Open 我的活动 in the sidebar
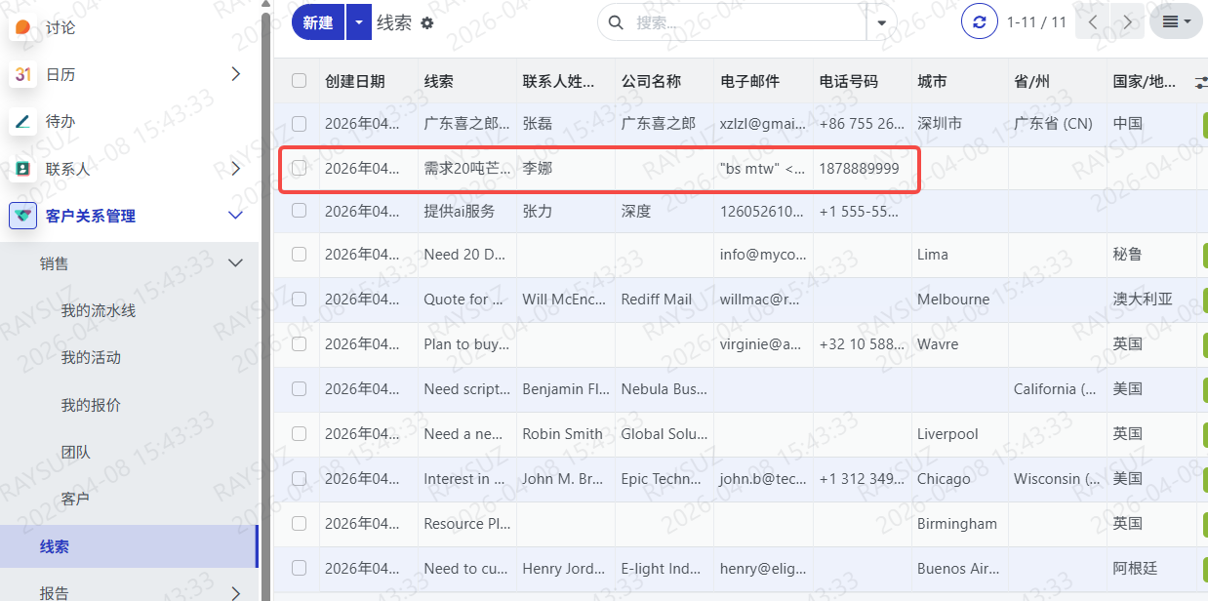 pos(91,357)
